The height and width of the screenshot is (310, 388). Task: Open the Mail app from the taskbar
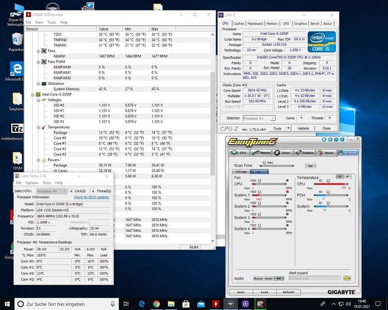201,304
